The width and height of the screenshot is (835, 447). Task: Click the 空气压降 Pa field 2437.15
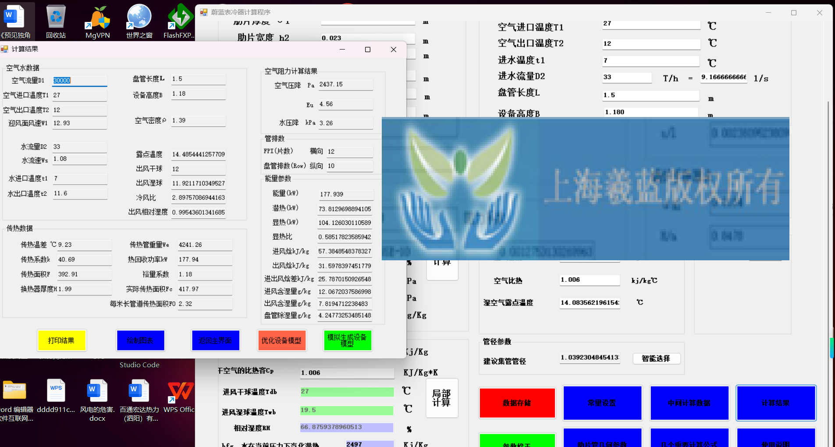click(x=345, y=85)
